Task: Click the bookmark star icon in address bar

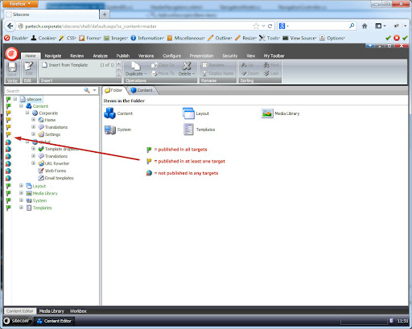Action: point(256,27)
